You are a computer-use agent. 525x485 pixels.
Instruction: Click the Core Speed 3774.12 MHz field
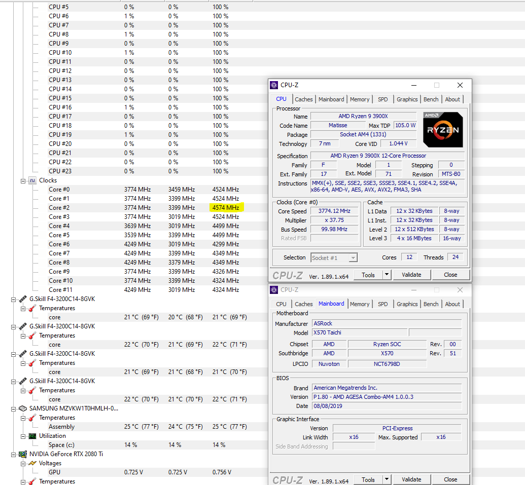coord(334,211)
